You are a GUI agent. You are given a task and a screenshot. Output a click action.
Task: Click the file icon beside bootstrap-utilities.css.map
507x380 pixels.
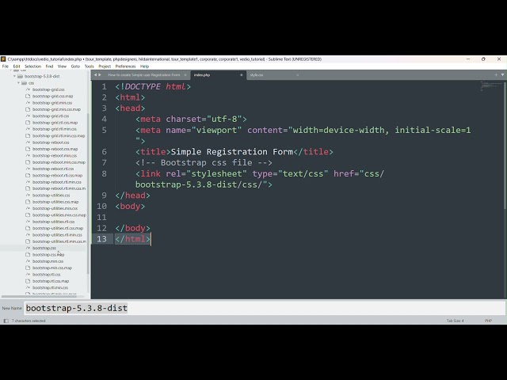pos(28,202)
